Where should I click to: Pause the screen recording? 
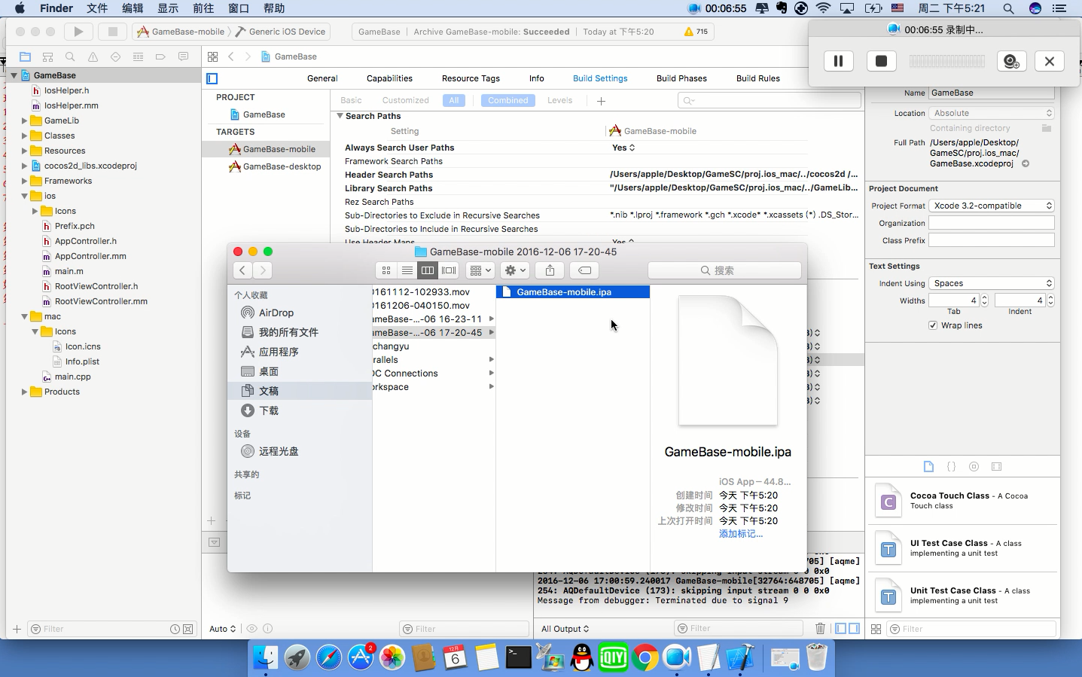838,61
